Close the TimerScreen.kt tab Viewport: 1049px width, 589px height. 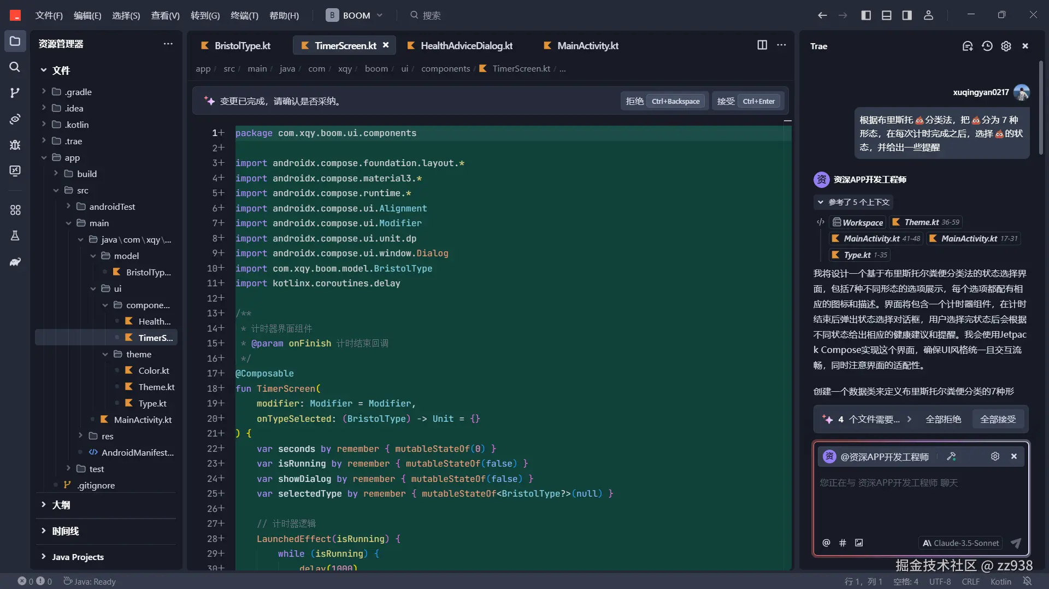click(386, 45)
